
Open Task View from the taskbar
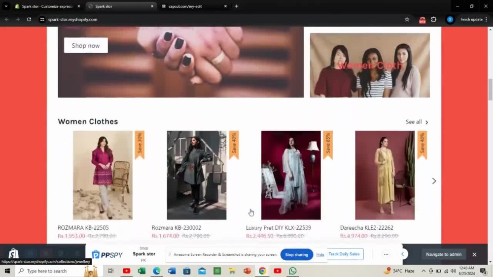click(110, 271)
